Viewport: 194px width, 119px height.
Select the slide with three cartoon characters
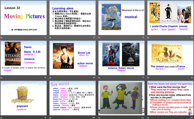pos(121,98)
